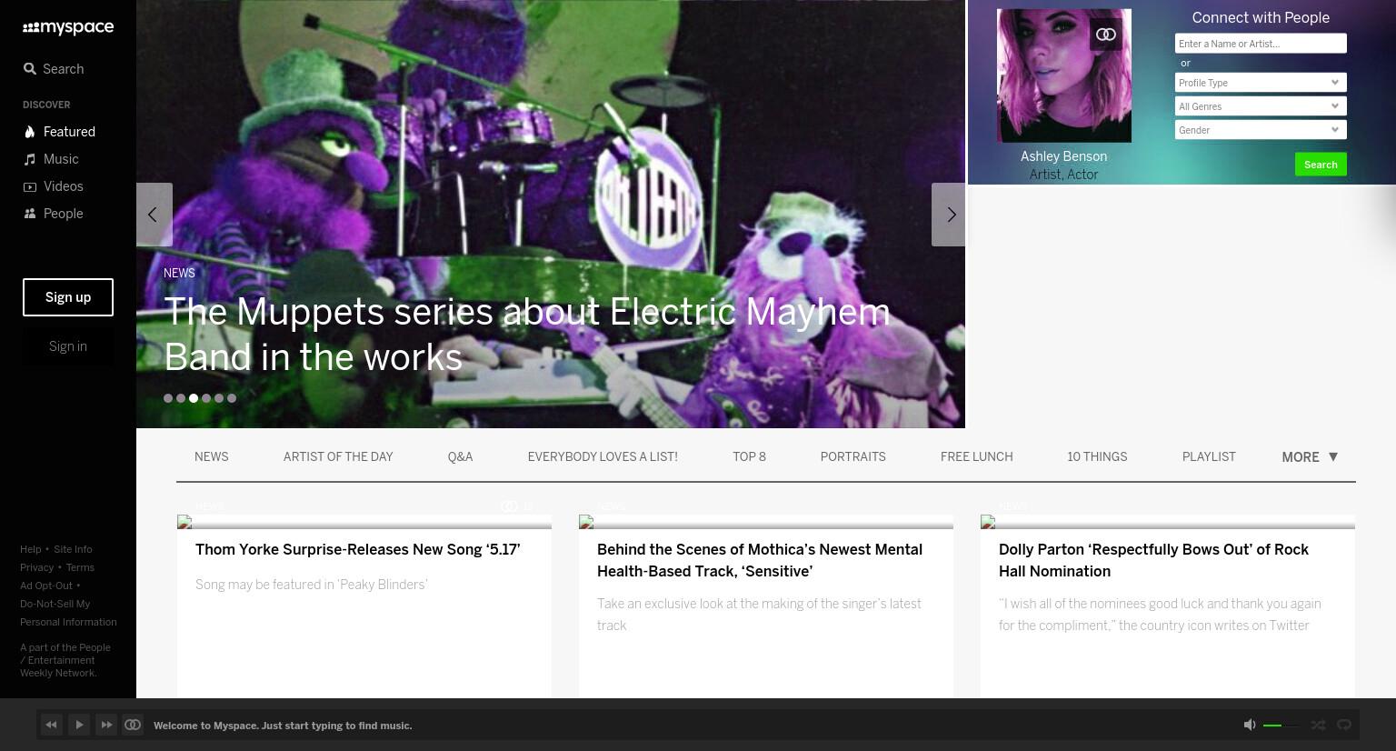Jump to fourth carousel dot

[x=206, y=398]
